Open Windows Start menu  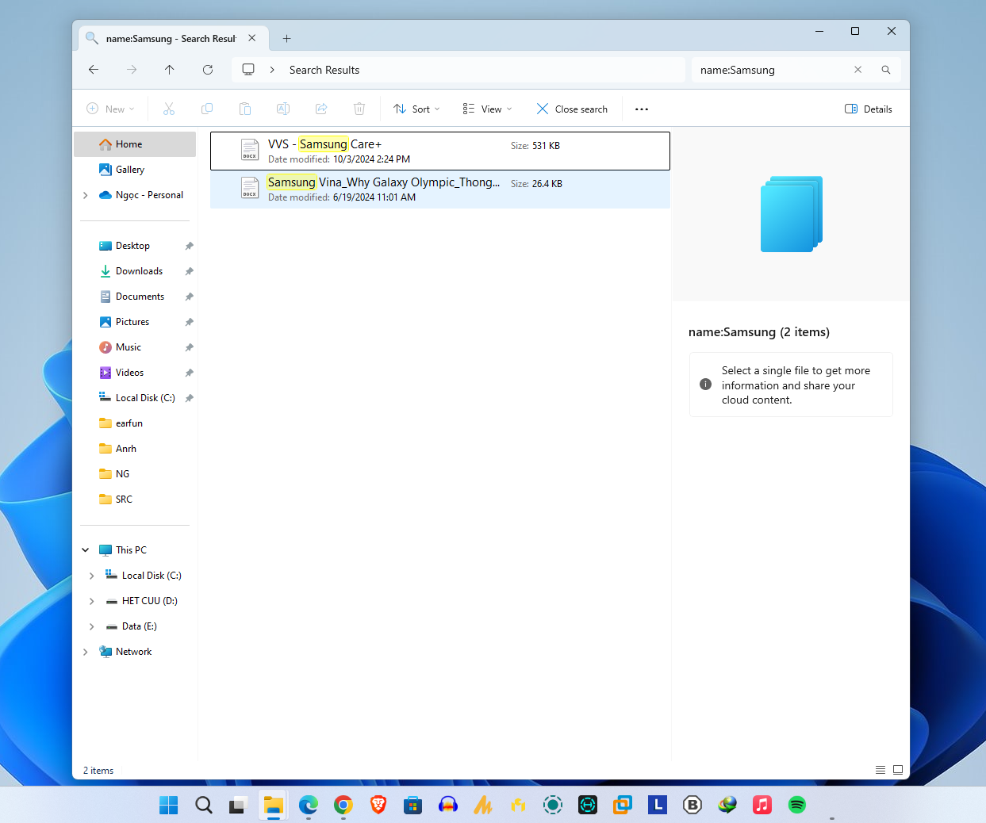(x=169, y=805)
